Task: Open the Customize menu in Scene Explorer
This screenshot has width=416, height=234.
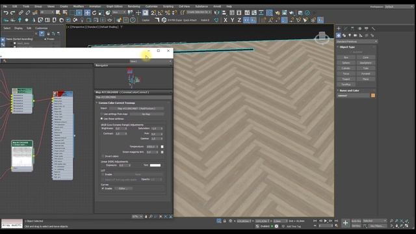Action: [42, 28]
